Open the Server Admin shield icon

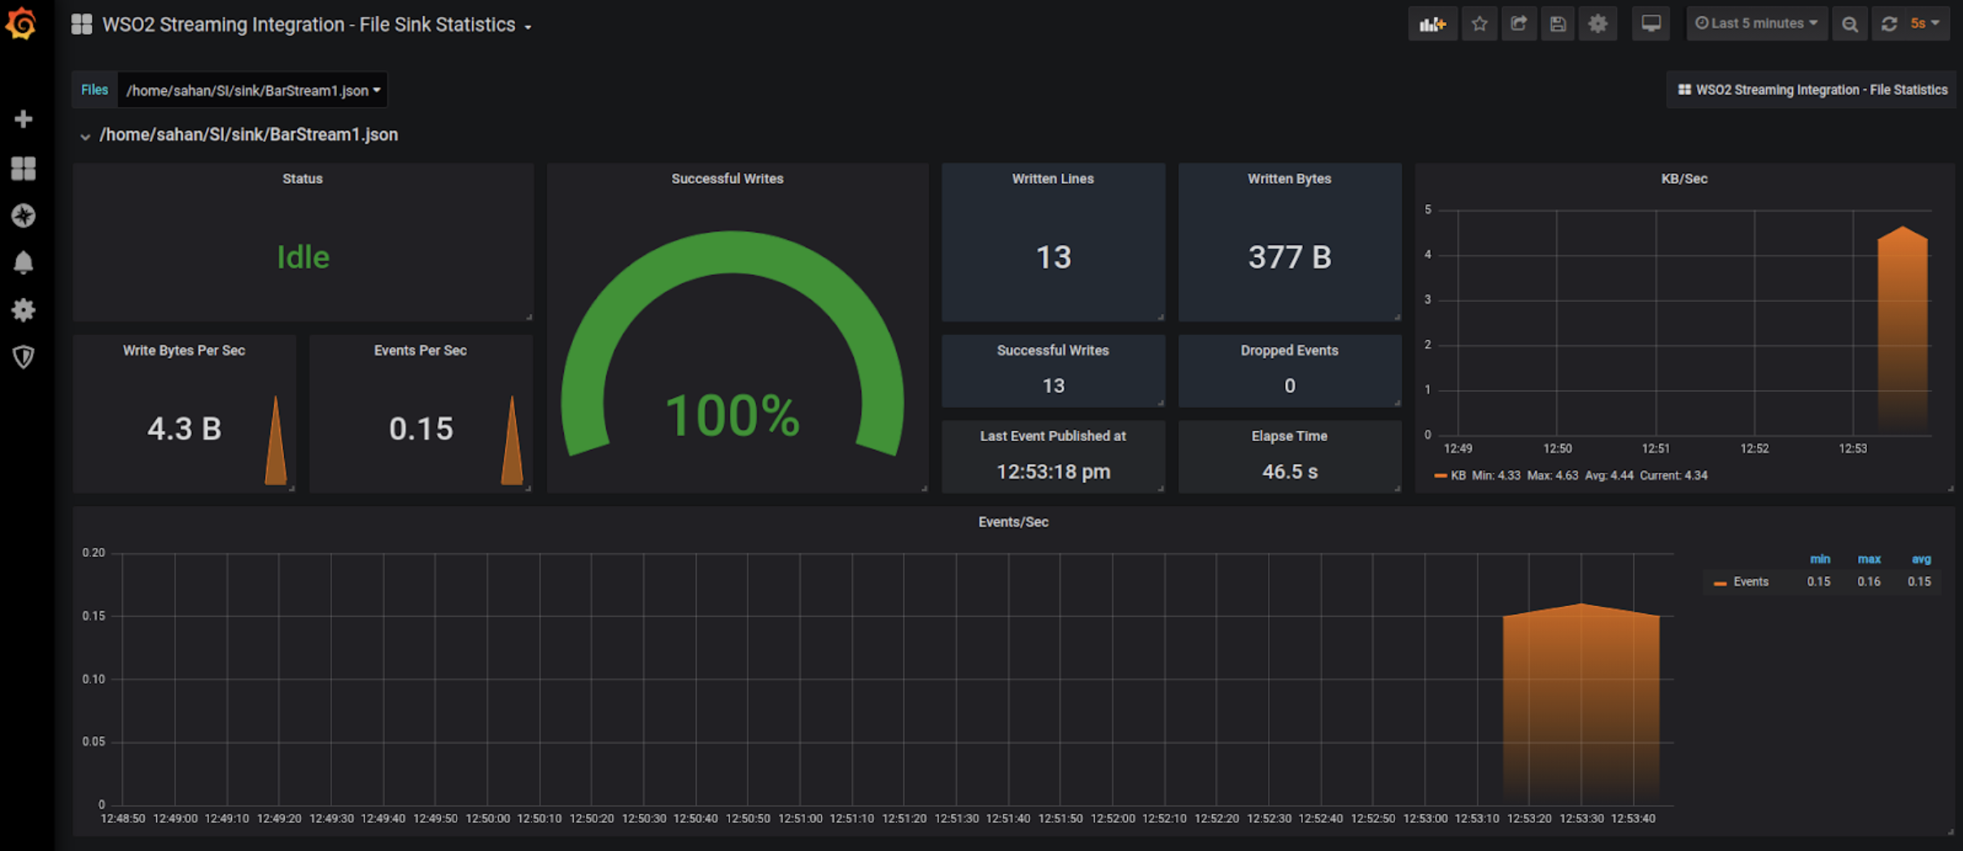click(x=24, y=357)
